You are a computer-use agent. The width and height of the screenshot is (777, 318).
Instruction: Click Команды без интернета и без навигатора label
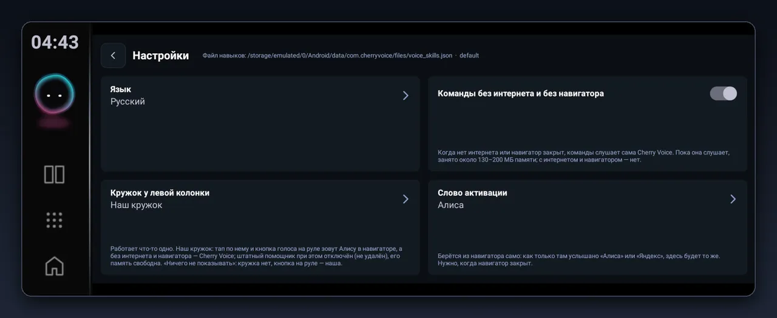[x=521, y=93]
